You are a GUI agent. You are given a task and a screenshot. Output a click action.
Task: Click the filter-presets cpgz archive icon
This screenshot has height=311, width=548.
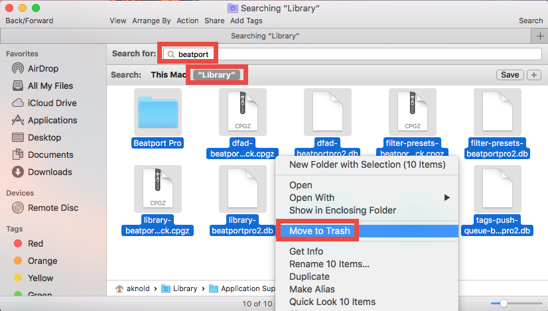413,112
